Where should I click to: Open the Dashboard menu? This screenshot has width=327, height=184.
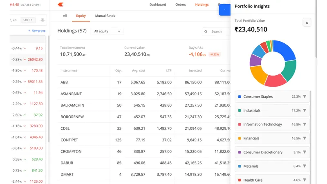[158, 4]
